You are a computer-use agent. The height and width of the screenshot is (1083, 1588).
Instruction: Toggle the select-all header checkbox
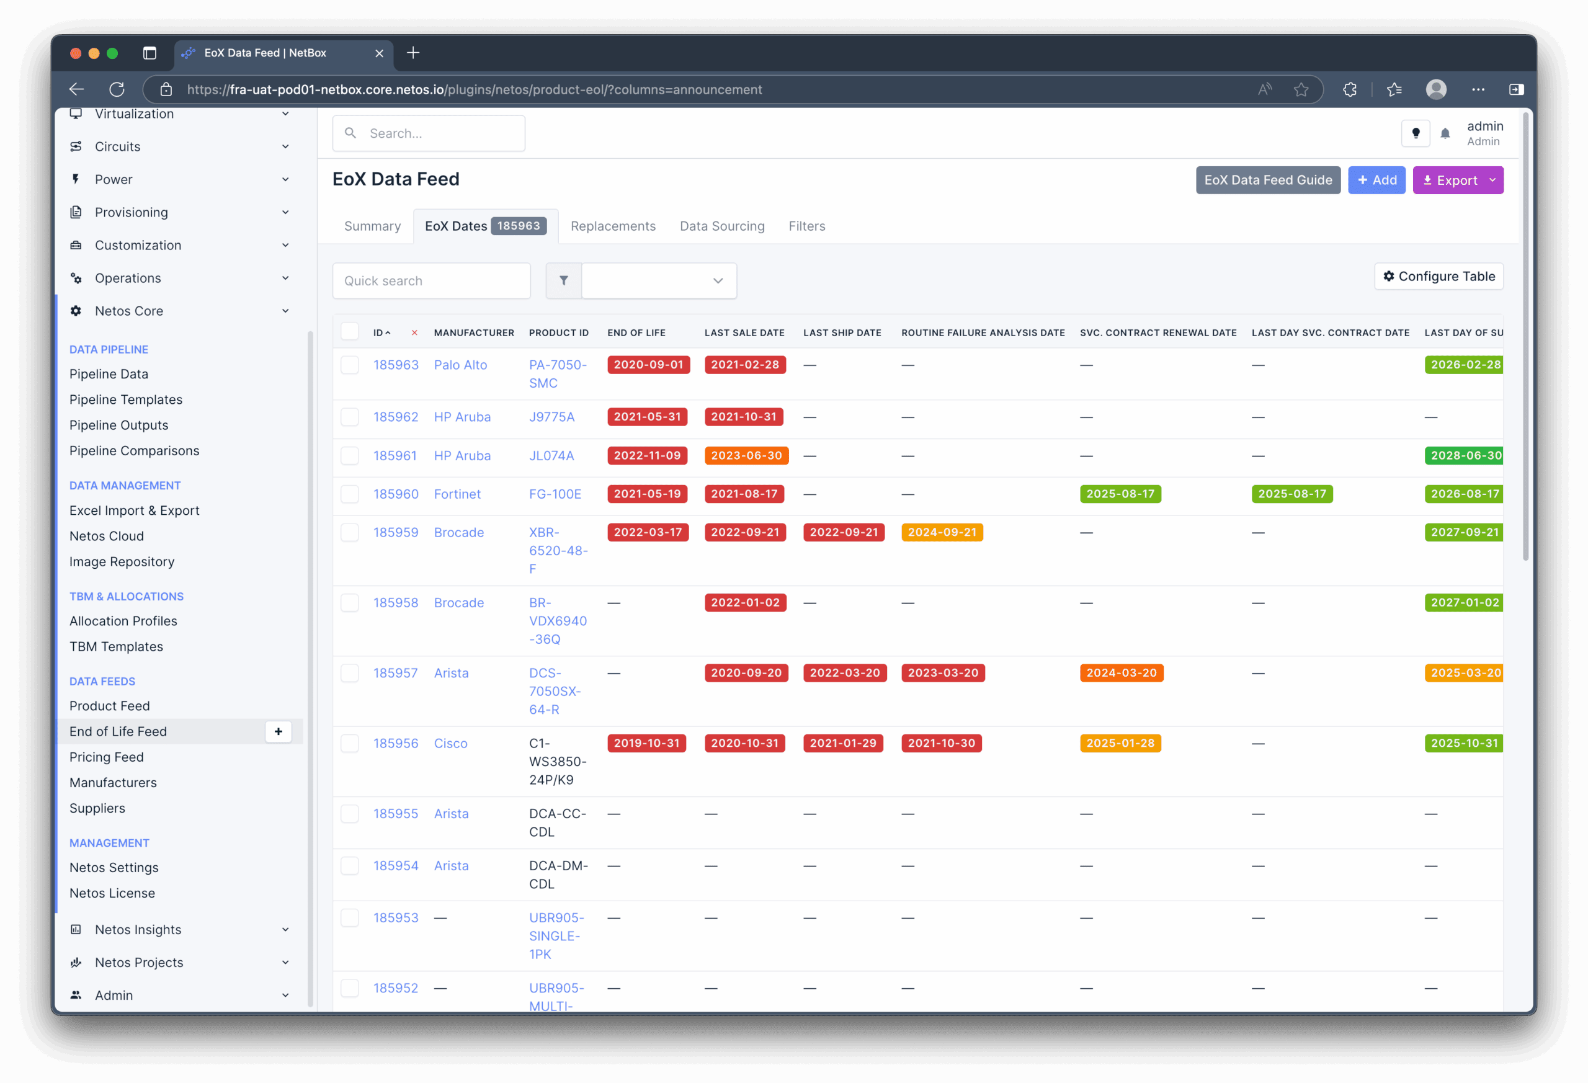coord(350,331)
